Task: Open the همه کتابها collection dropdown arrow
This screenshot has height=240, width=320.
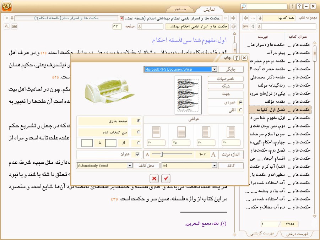Action: [x=260, y=18]
